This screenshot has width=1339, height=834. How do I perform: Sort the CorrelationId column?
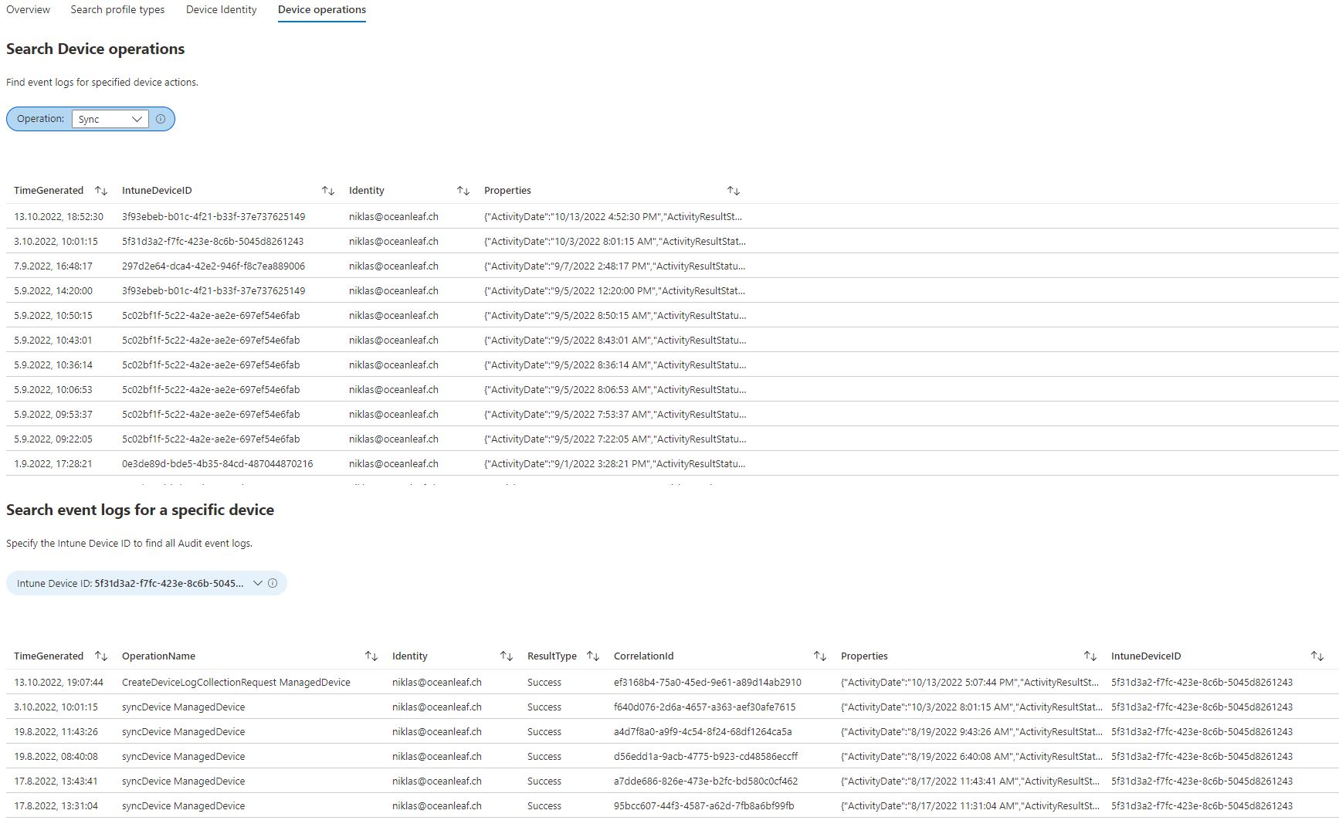coord(819,656)
